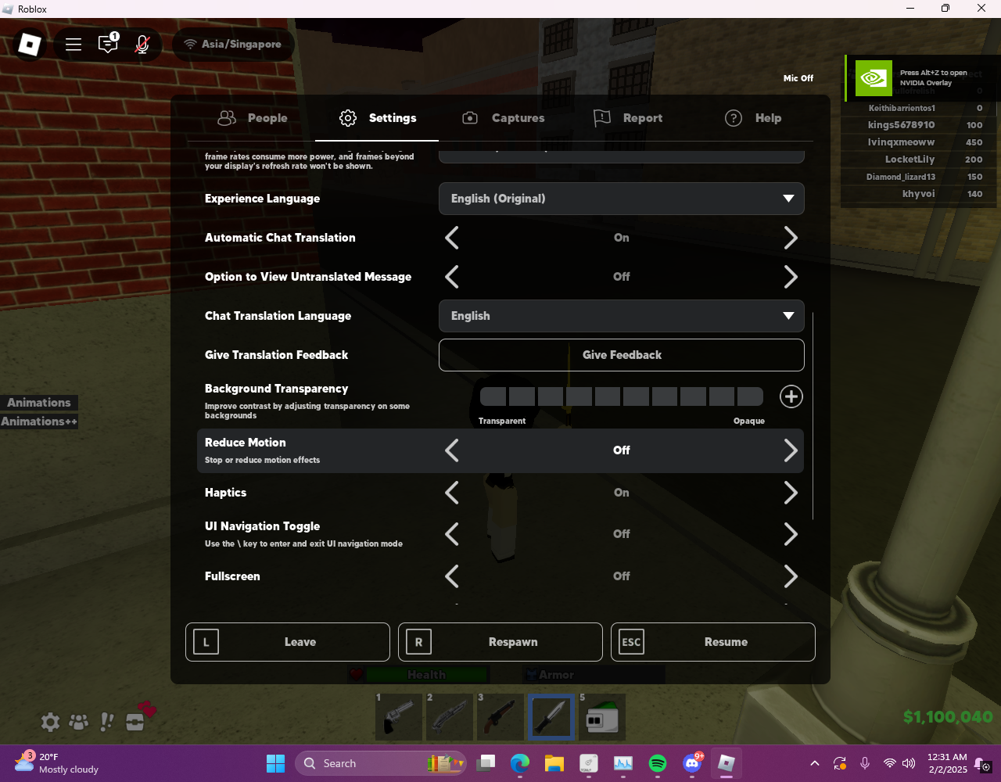Click the taskbar Search box
1001x782 pixels.
point(381,763)
